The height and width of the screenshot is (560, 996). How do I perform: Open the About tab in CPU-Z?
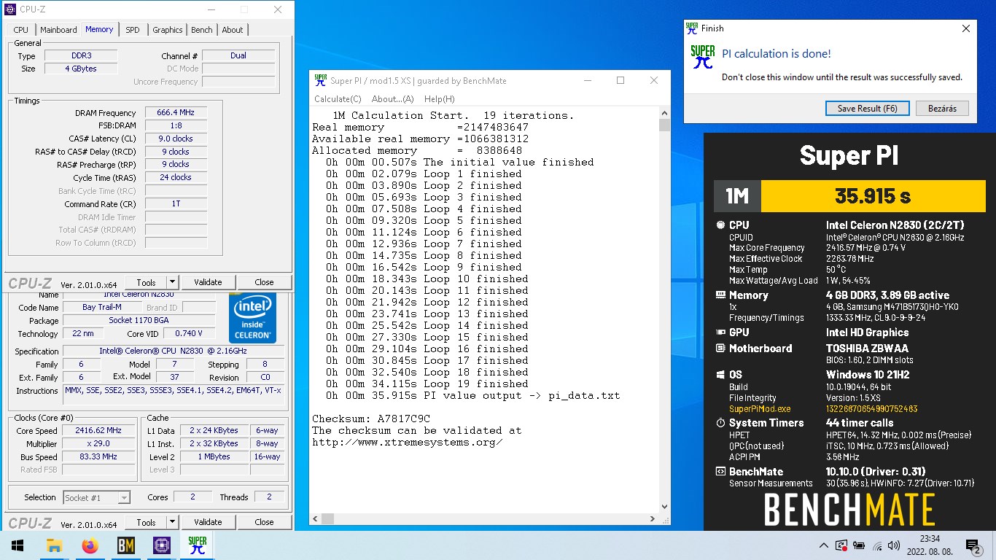point(233,30)
